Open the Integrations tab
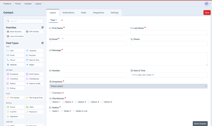The image size is (212, 126). point(98,13)
